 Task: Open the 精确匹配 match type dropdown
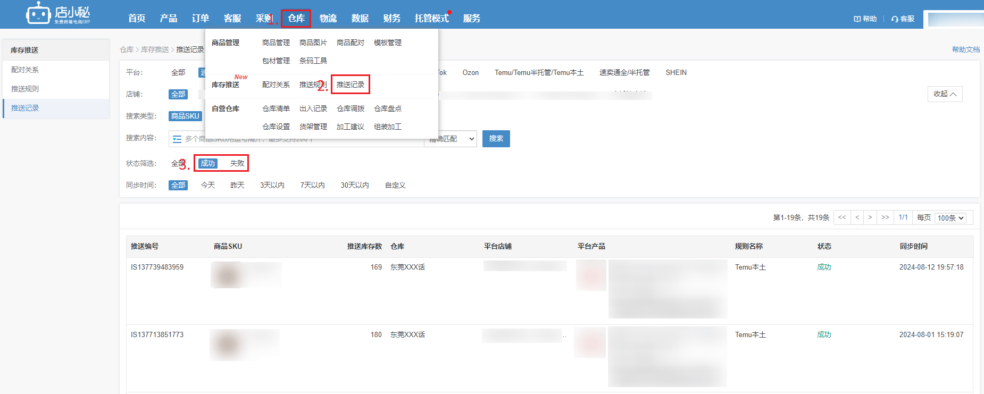[451, 139]
